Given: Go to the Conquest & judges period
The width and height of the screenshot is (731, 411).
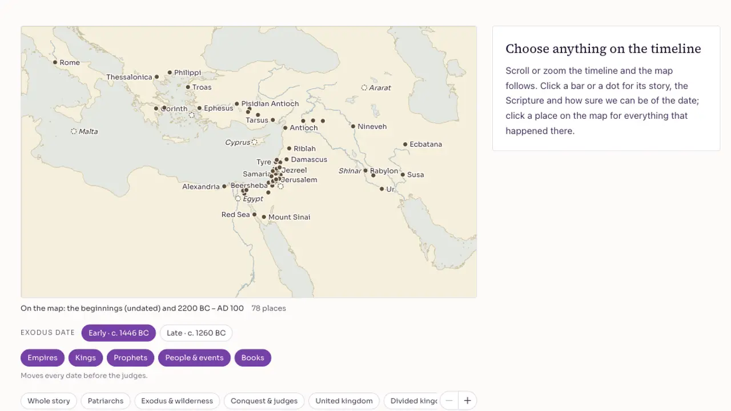Looking at the screenshot, I should 264,401.
